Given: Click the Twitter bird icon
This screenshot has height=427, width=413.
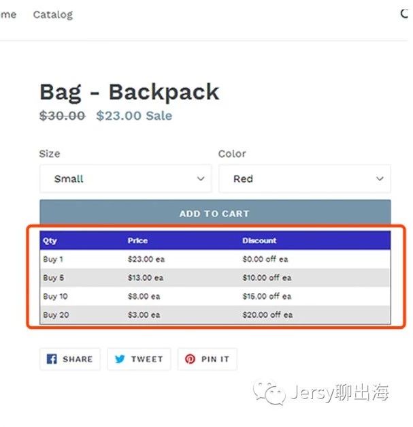Looking at the screenshot, I should [x=120, y=359].
